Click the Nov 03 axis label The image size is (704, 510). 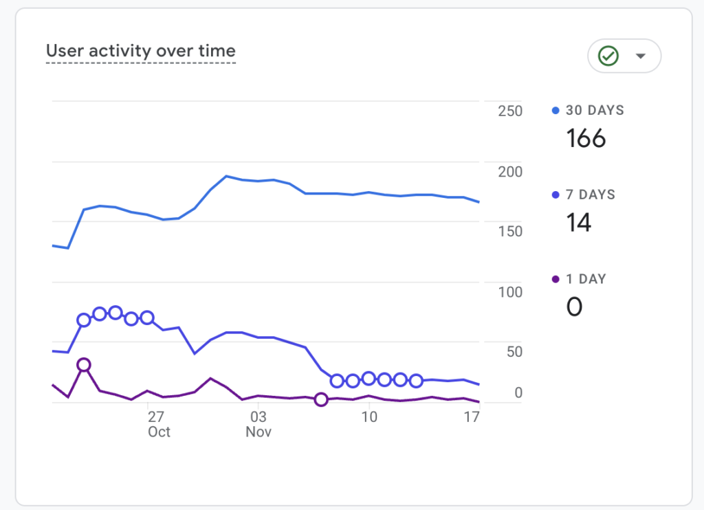(258, 424)
